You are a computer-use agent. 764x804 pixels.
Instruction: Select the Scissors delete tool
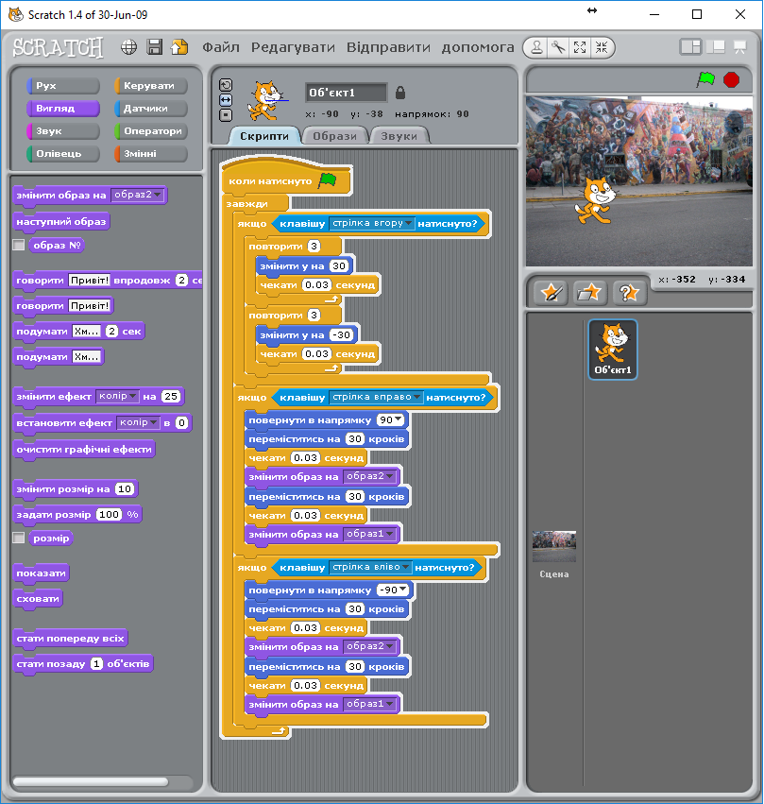(558, 47)
